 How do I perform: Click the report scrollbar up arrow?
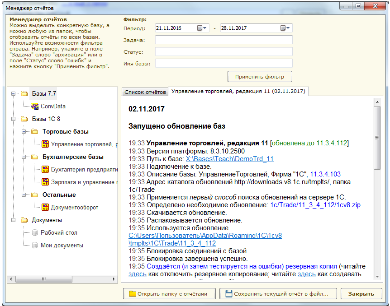pos(377,102)
